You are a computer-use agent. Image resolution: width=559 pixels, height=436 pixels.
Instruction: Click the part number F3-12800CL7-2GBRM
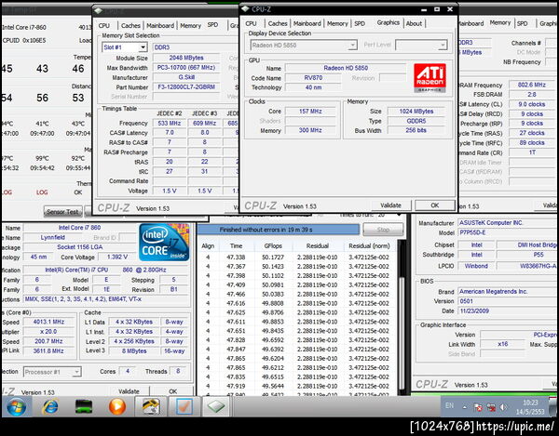point(186,87)
